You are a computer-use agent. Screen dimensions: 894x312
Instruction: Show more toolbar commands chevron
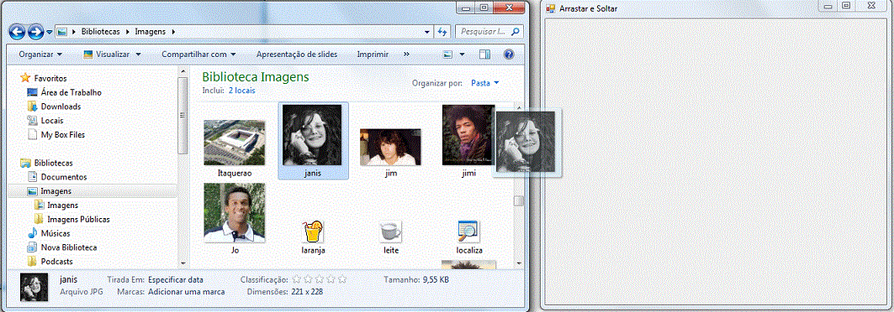pos(406,55)
